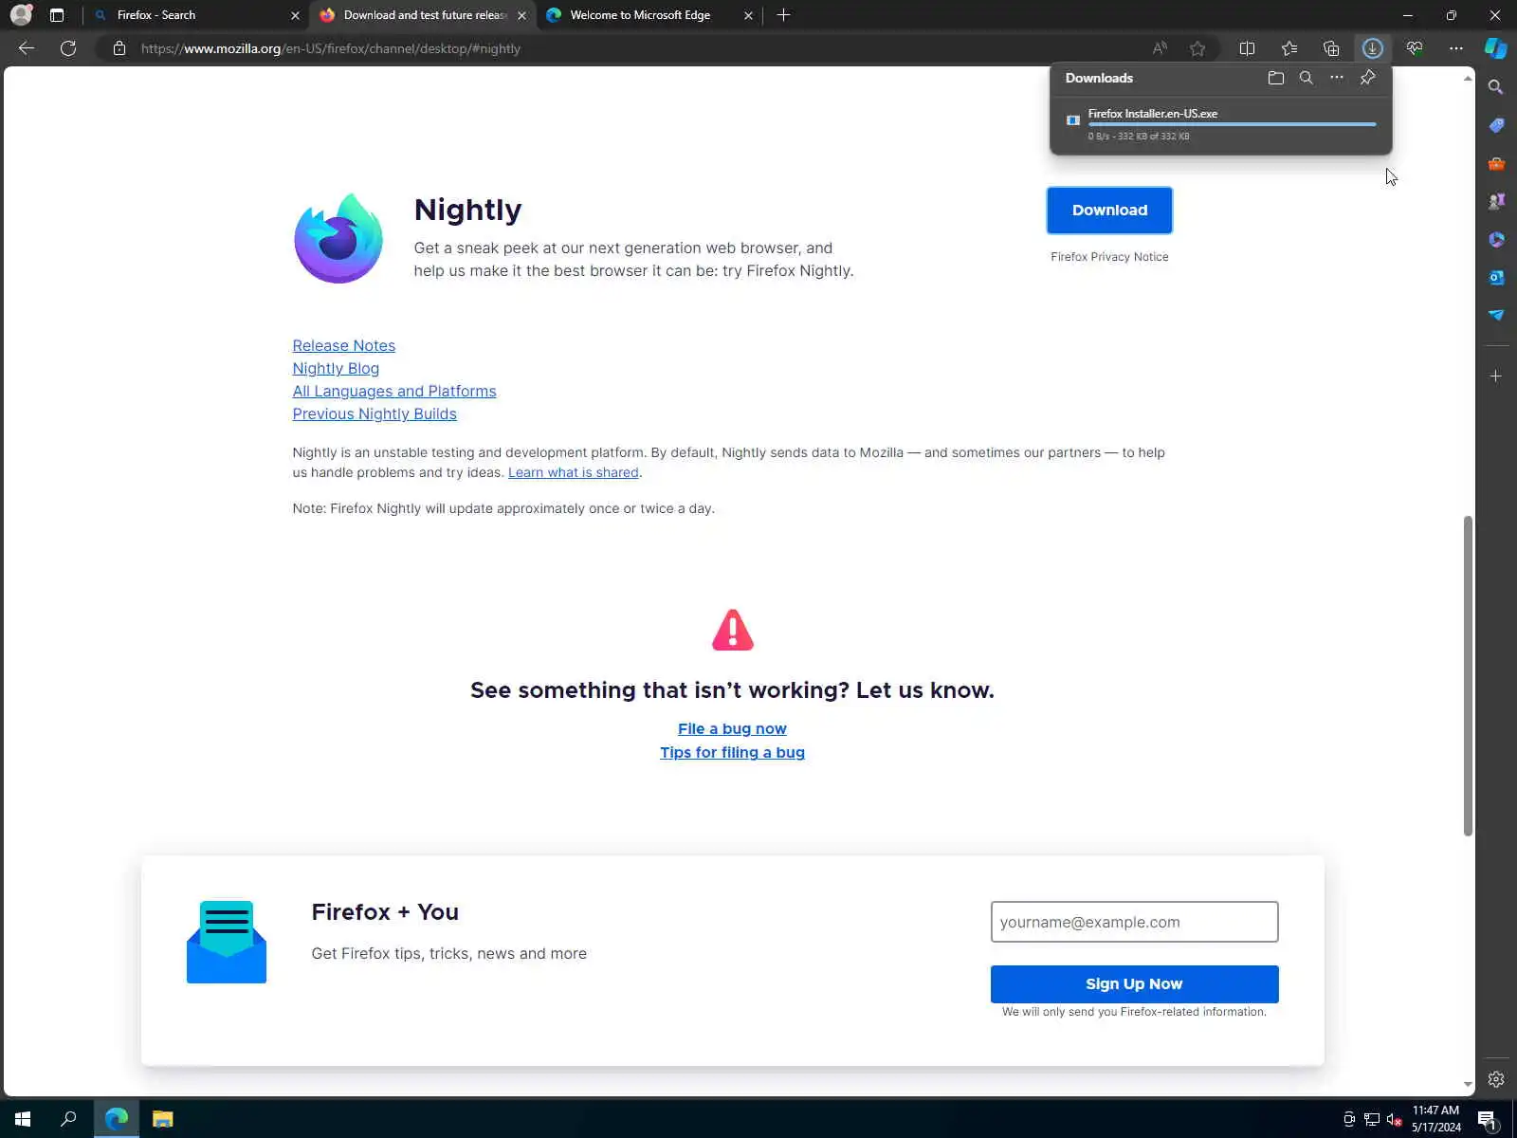
Task: Open the Collections panel
Action: (1331, 48)
